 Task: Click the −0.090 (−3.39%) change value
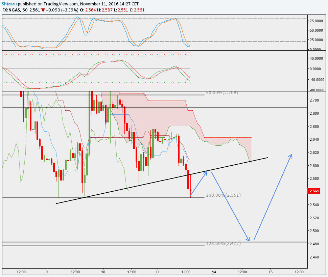coord(62,10)
